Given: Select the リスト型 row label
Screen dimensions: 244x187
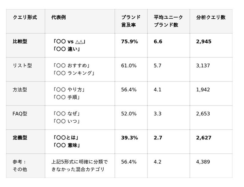Looking at the screenshot, I should (22, 66).
